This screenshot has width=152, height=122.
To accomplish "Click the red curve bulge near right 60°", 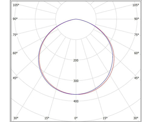I will click(x=114, y=57).
